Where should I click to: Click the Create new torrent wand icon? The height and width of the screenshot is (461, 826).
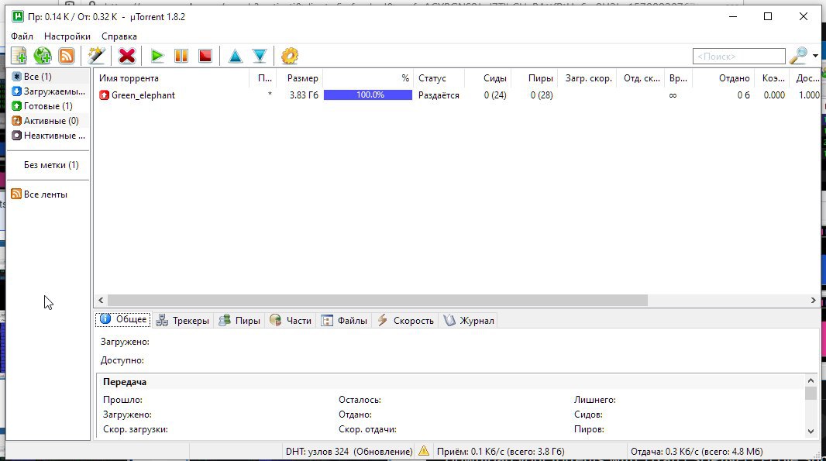tap(96, 56)
